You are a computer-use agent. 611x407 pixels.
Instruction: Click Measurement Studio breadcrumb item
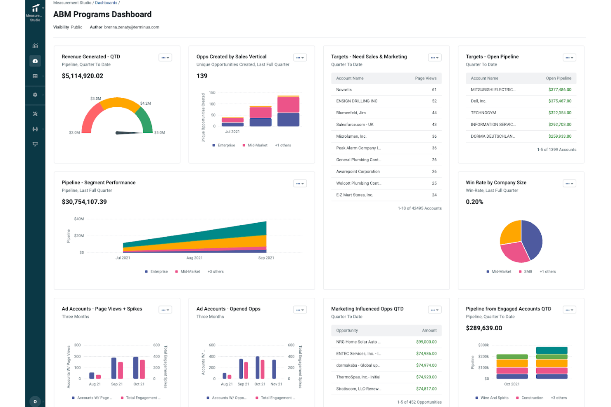[x=72, y=3]
